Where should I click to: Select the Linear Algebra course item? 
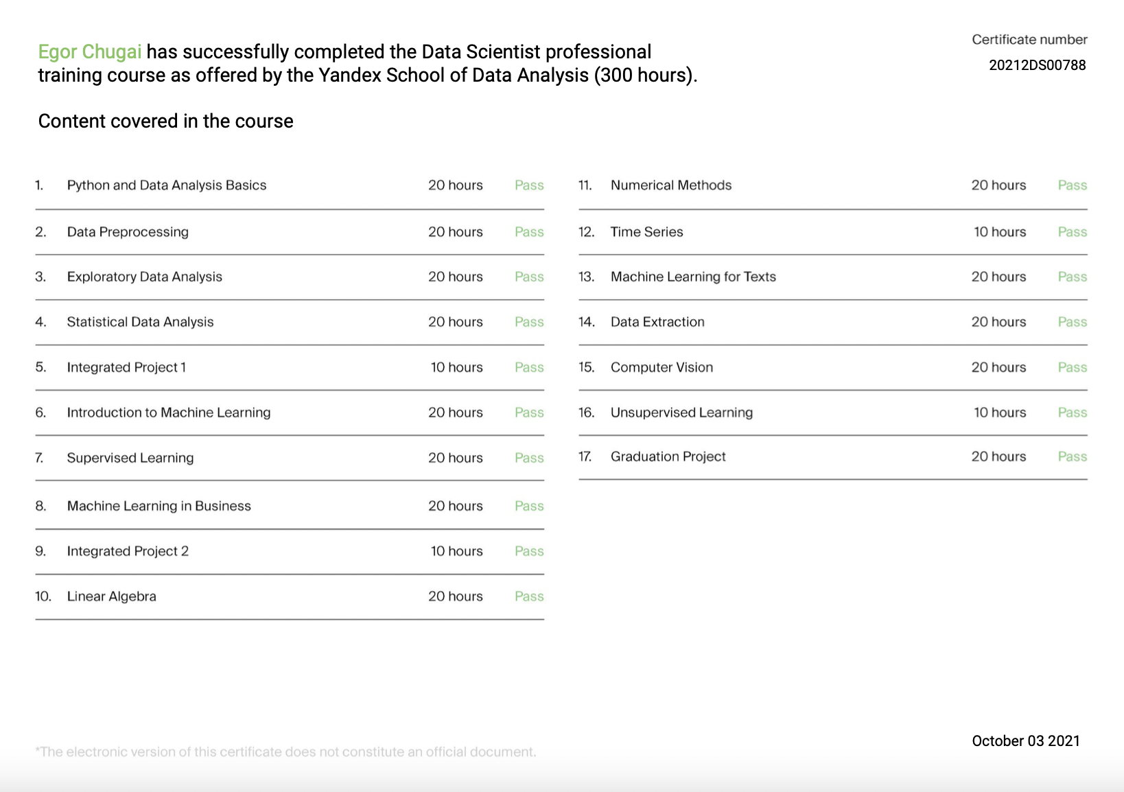pyautogui.click(x=111, y=596)
